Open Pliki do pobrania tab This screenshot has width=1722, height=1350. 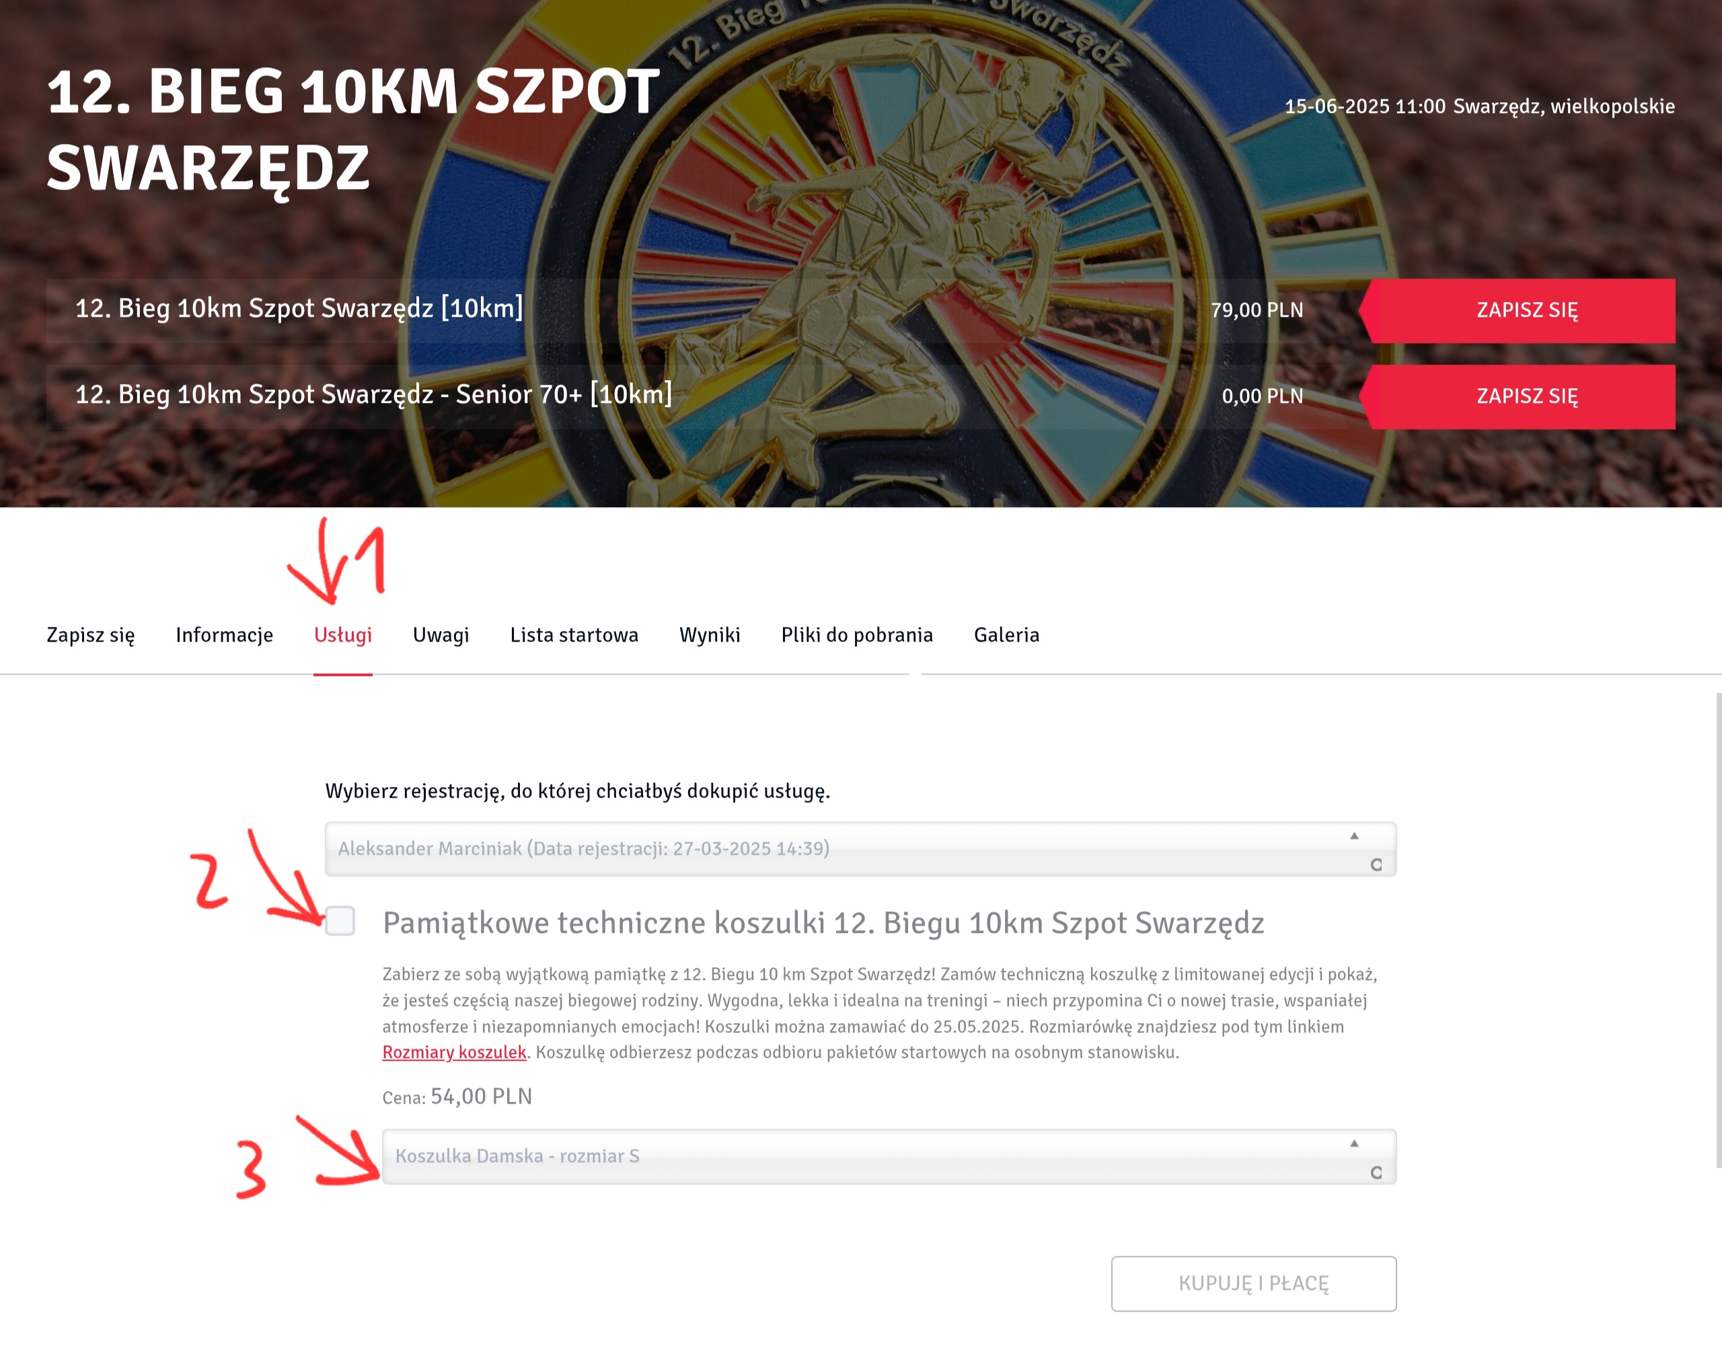tap(857, 635)
